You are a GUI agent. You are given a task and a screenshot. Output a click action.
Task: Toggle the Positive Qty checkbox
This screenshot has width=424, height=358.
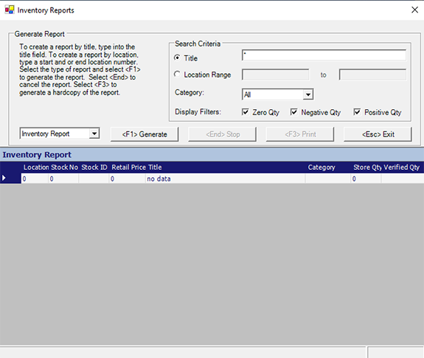[357, 111]
